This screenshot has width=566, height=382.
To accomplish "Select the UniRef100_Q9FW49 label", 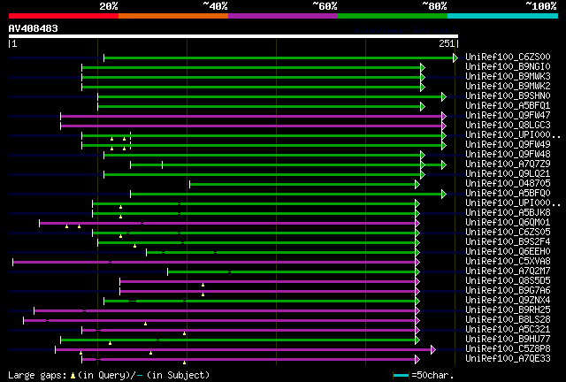I will pos(508,144).
